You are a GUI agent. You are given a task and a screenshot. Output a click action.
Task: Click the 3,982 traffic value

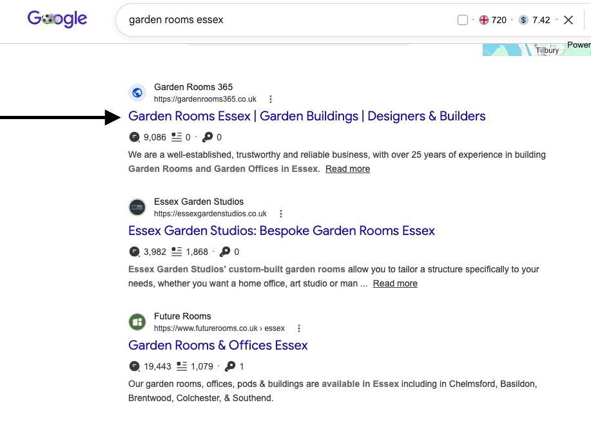[x=155, y=252]
